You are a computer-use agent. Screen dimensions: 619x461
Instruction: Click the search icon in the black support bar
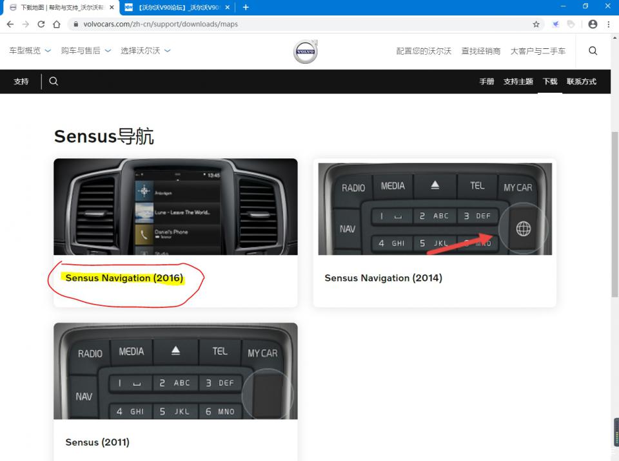coord(54,81)
